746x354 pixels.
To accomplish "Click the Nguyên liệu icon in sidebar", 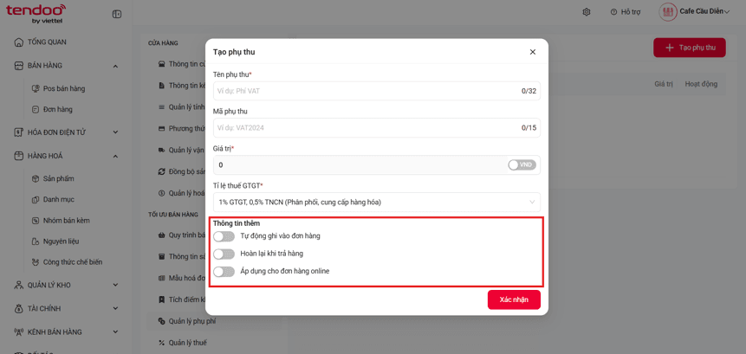I will (x=35, y=241).
